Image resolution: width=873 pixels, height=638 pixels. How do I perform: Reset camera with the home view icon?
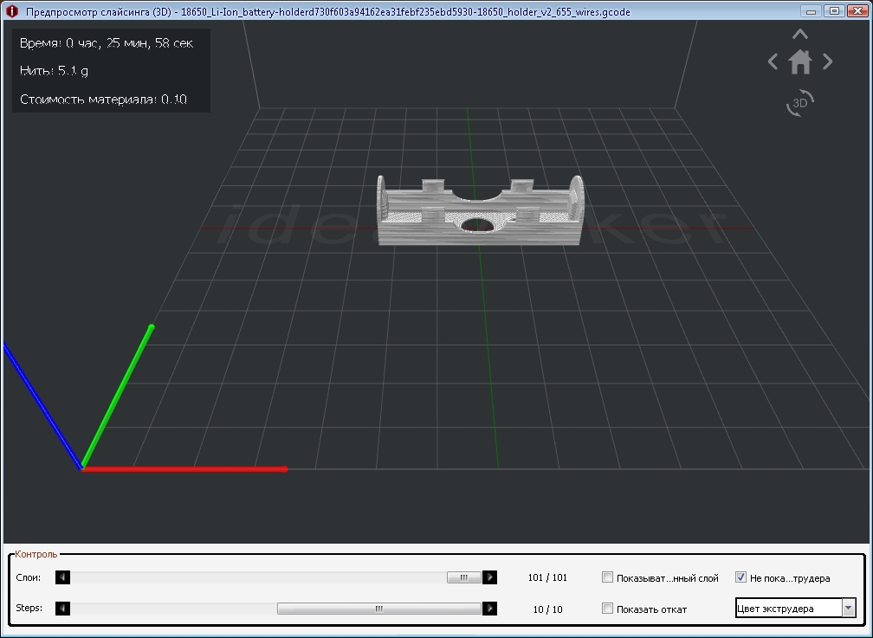(x=800, y=62)
